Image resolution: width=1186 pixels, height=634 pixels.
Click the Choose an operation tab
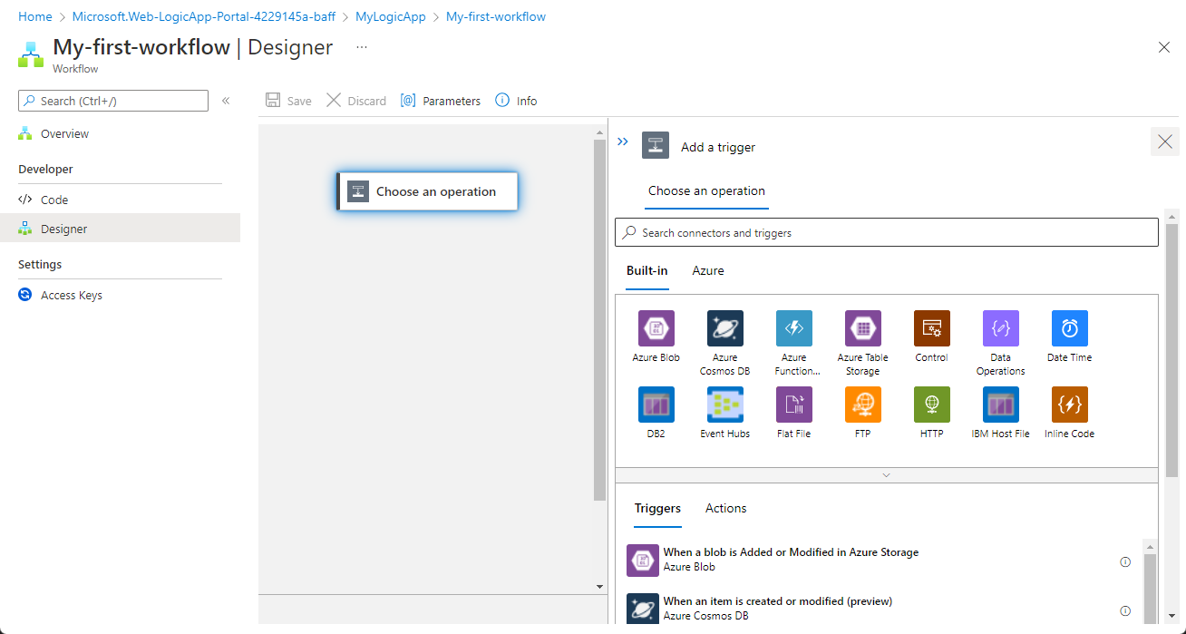pos(706,191)
